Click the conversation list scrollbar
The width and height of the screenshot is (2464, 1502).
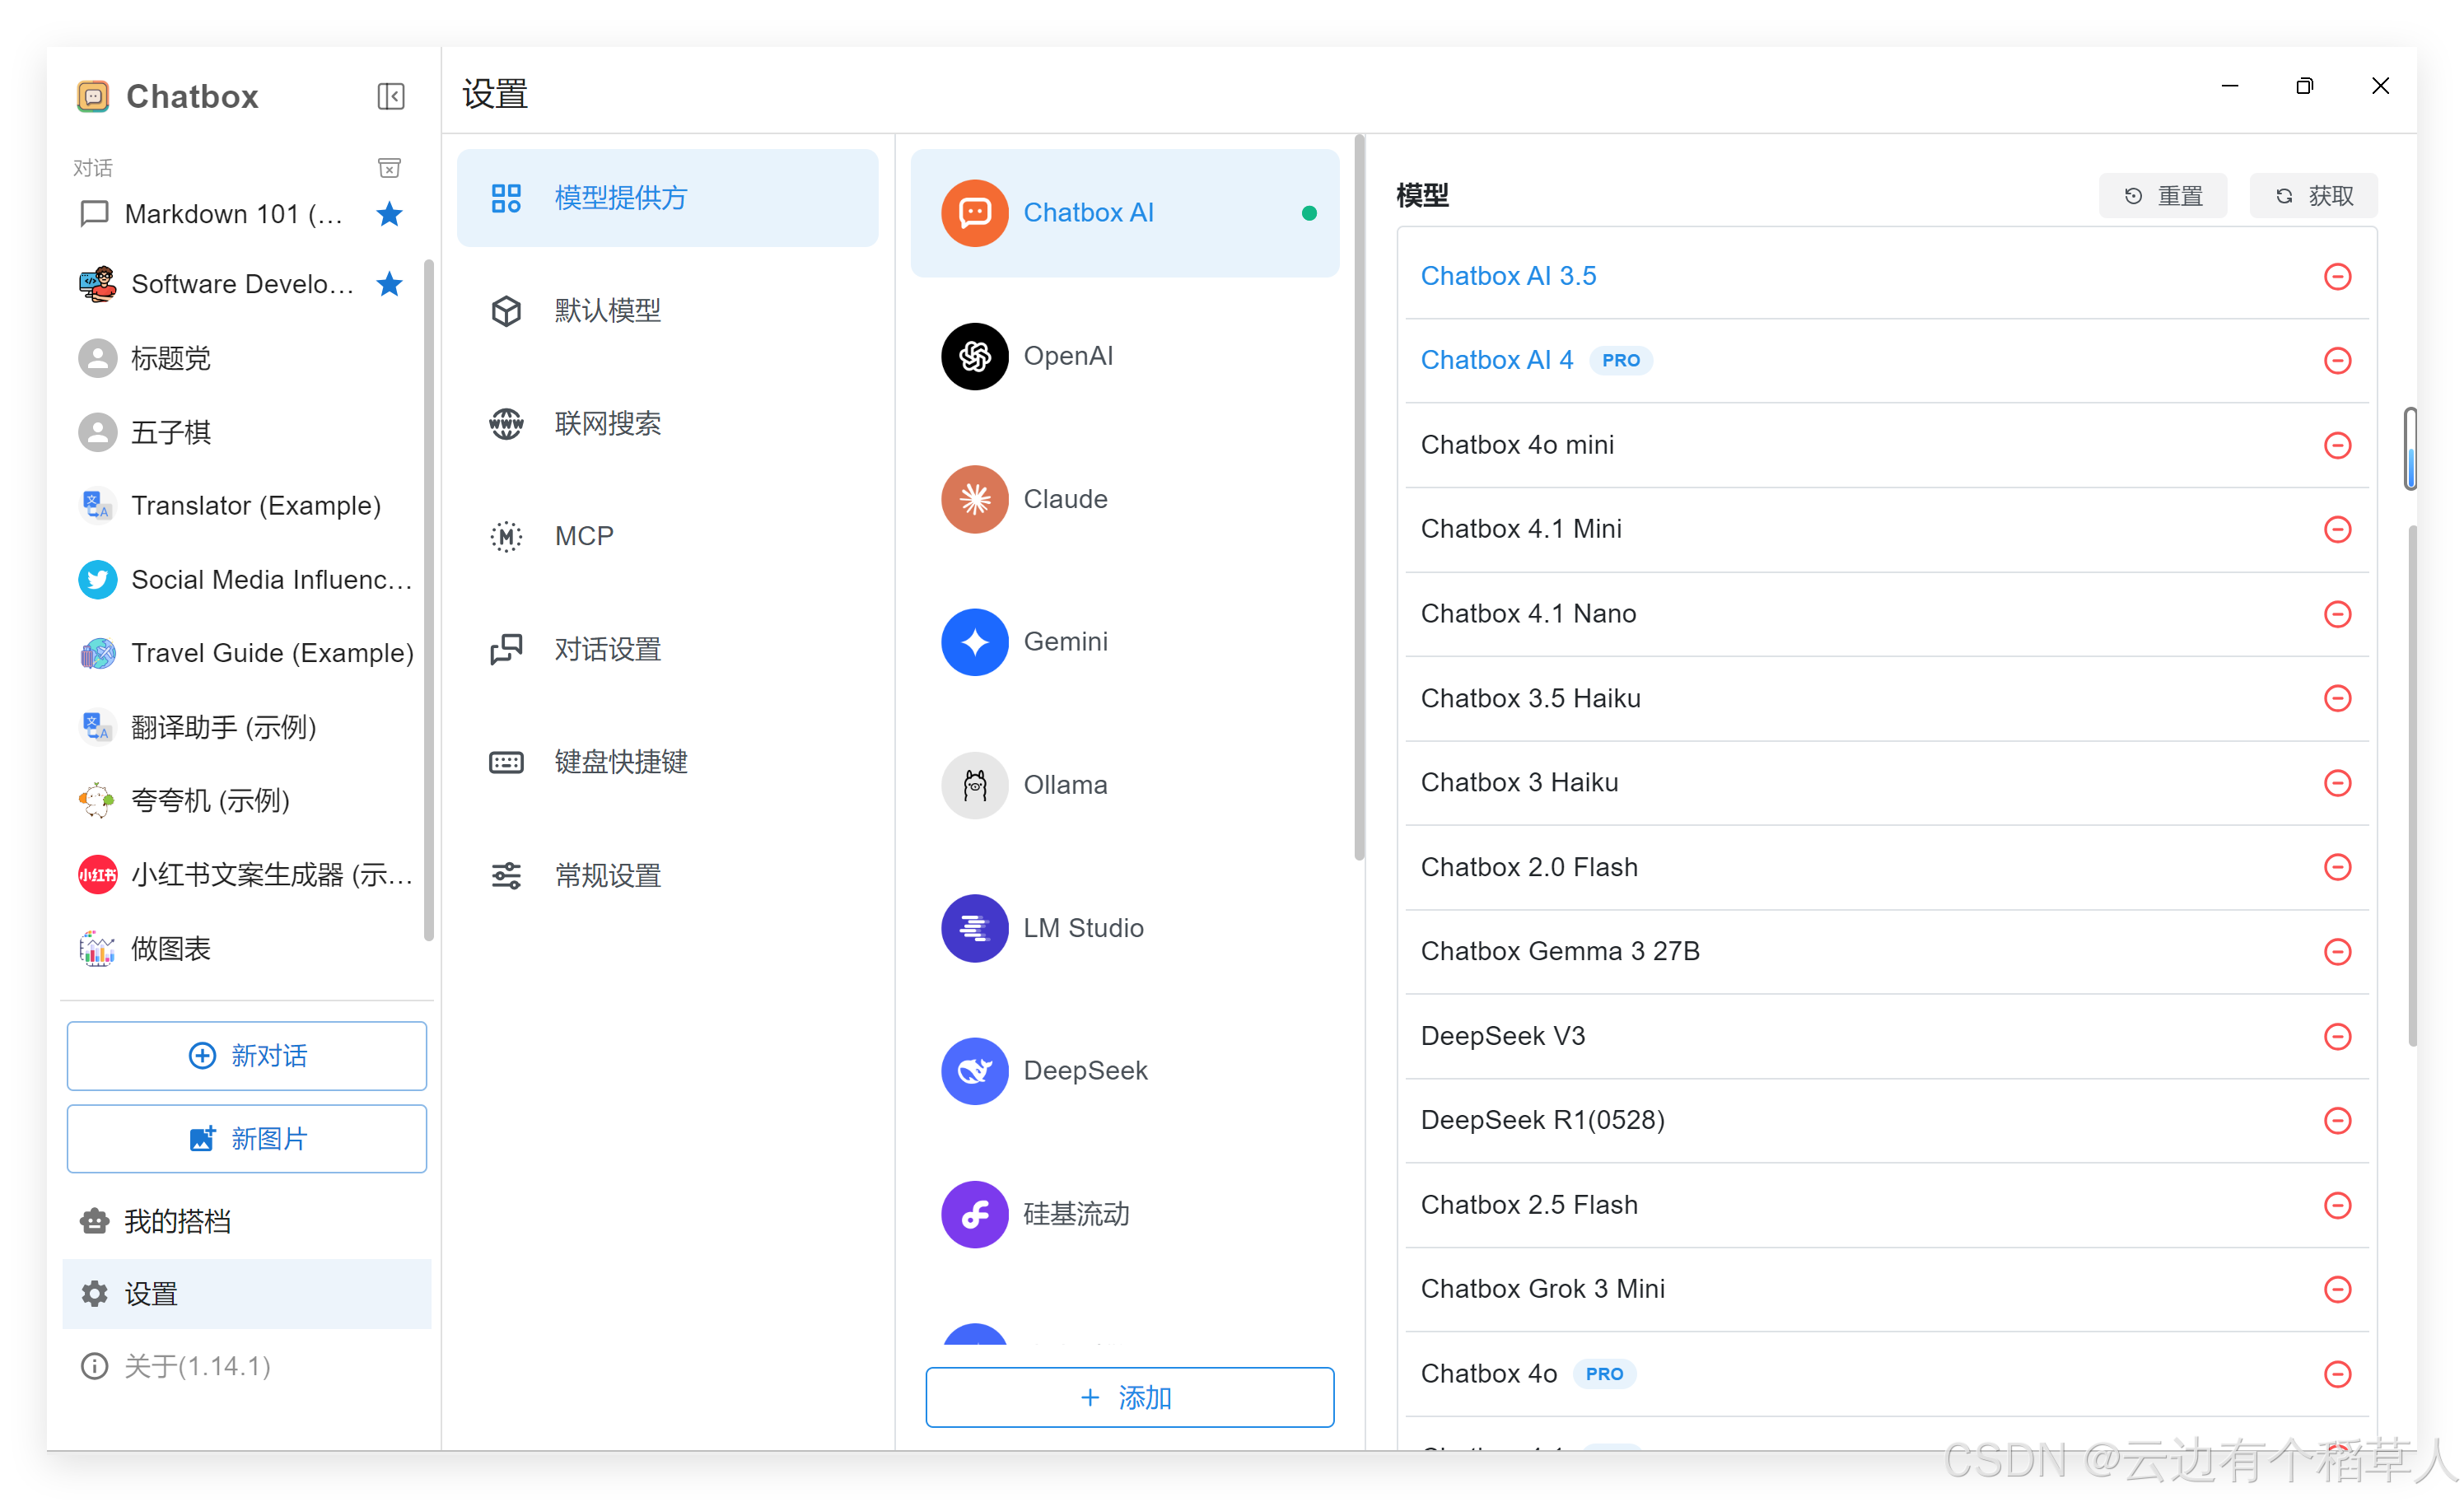[x=428, y=600]
